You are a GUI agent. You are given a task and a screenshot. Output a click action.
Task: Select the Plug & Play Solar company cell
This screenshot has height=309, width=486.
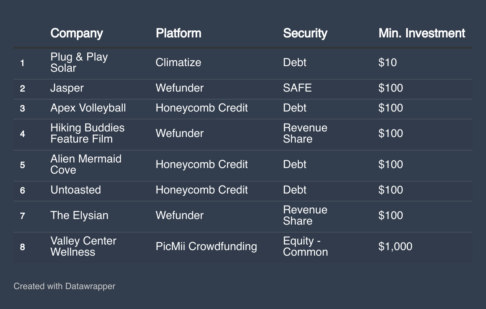click(79, 63)
